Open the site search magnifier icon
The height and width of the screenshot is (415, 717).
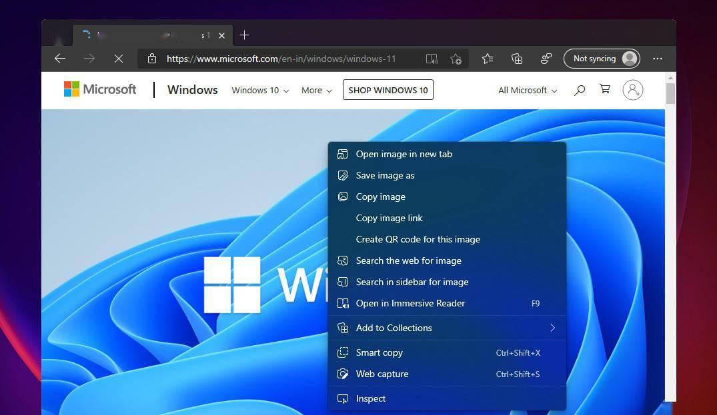click(580, 90)
